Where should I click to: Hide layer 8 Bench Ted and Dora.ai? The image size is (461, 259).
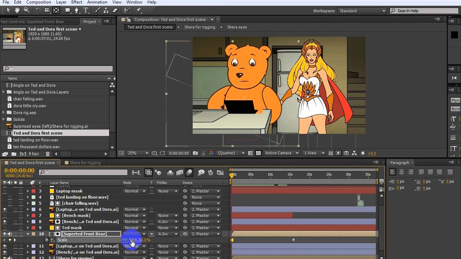pos(5,222)
